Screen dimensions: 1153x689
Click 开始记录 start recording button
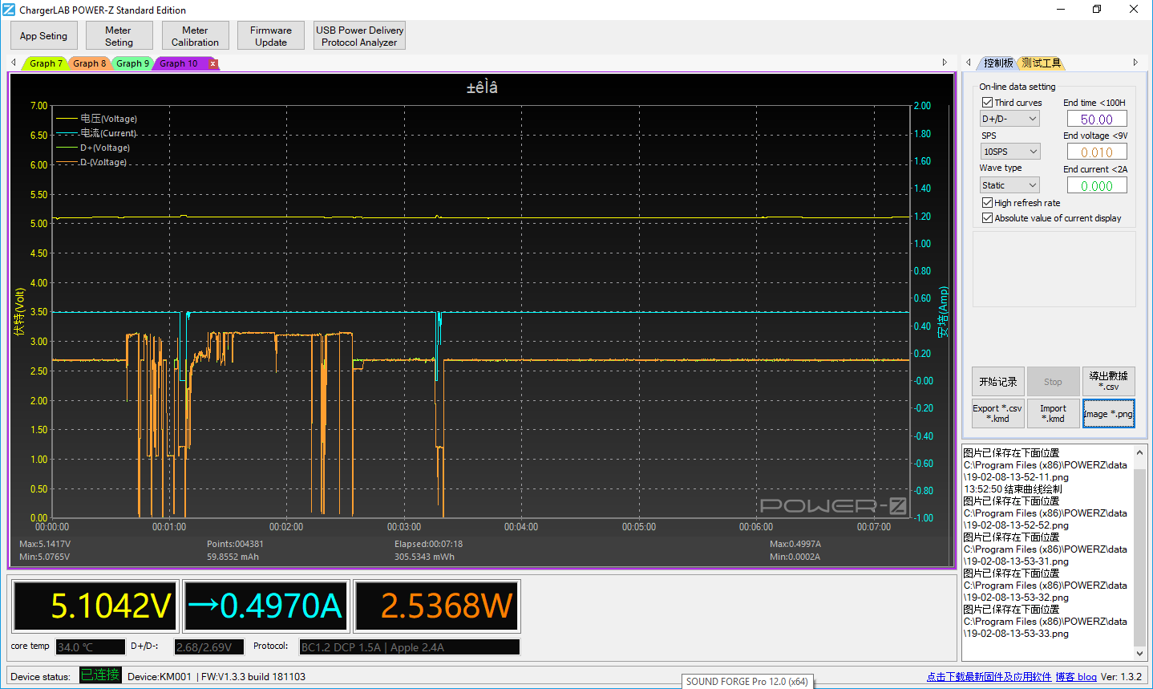(998, 382)
